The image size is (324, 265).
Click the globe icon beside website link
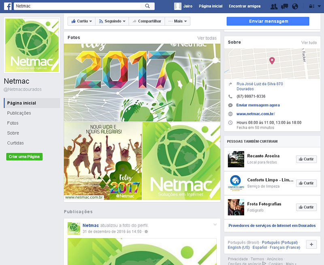click(x=230, y=114)
